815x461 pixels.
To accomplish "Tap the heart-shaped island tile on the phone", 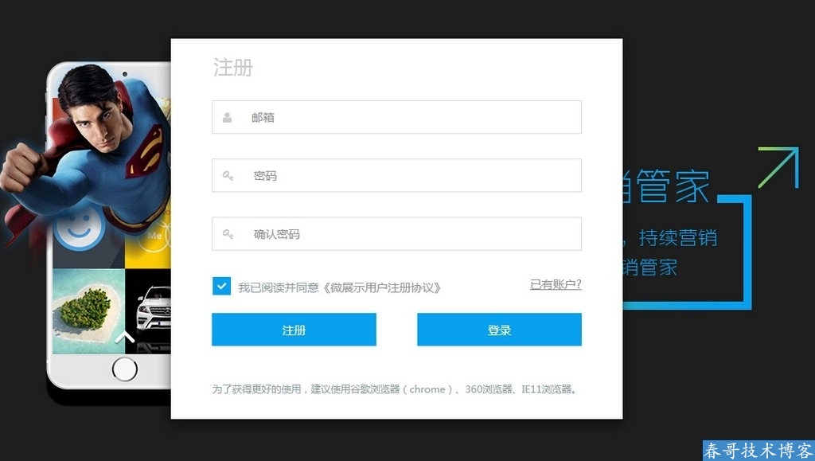I will point(89,311).
